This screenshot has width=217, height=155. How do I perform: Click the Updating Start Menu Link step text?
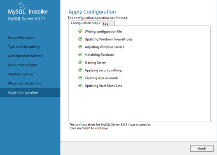tap(103, 86)
